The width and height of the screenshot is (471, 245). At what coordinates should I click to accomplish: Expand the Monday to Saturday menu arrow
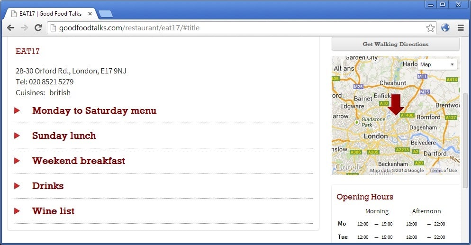pos(17,110)
